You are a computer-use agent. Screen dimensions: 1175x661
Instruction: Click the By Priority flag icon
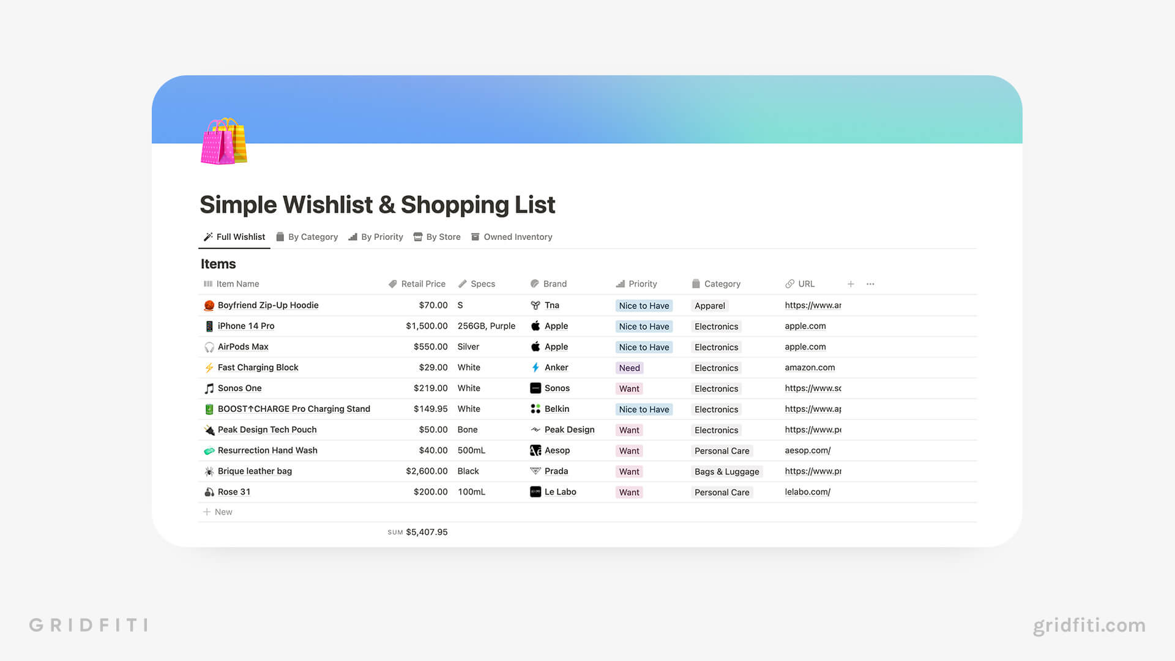[352, 236]
